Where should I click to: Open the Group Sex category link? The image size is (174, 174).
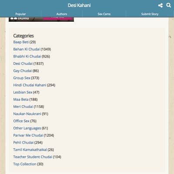pyautogui.click(x=22, y=78)
